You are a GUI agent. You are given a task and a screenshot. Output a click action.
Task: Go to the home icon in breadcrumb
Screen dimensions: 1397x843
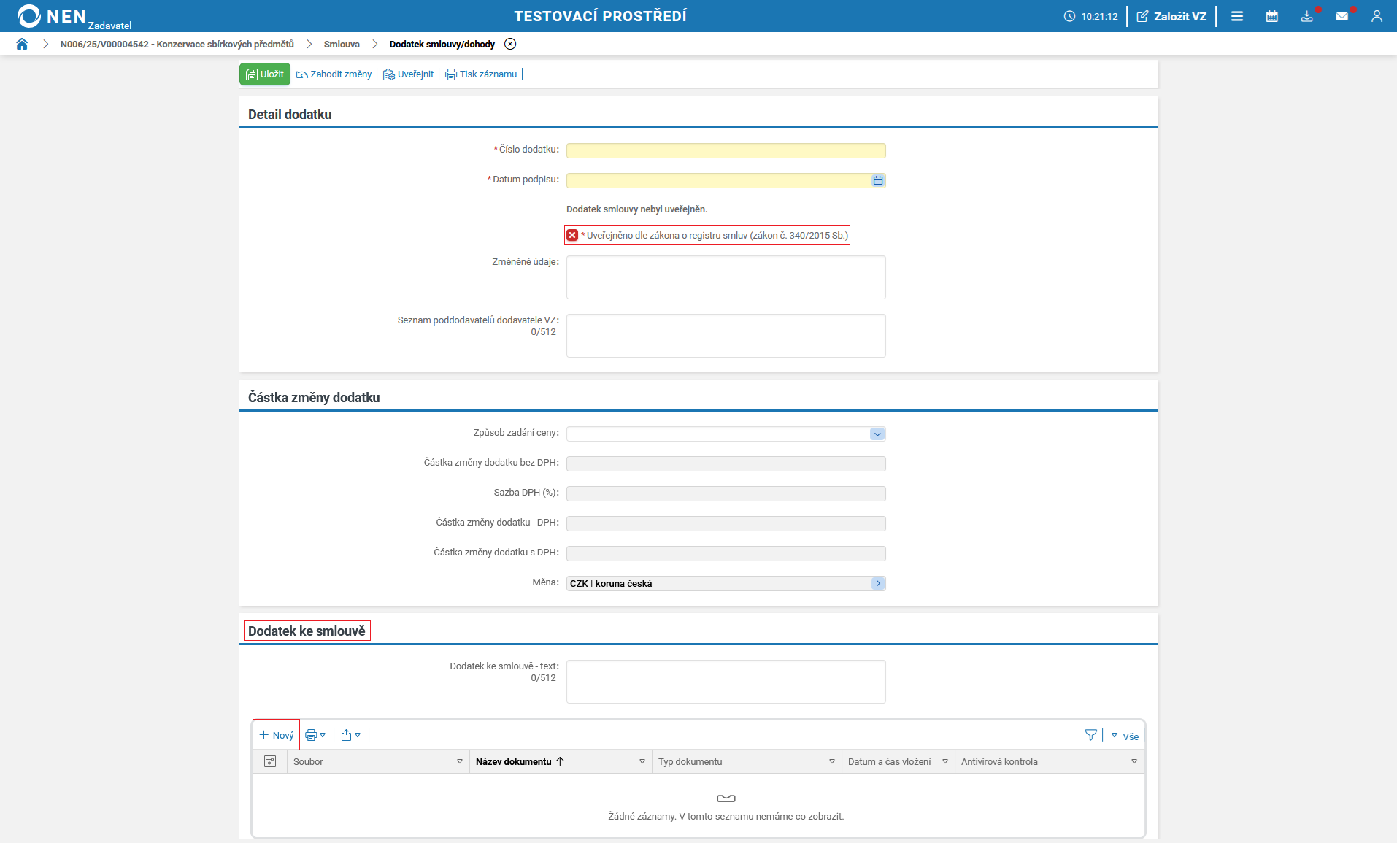(x=22, y=44)
